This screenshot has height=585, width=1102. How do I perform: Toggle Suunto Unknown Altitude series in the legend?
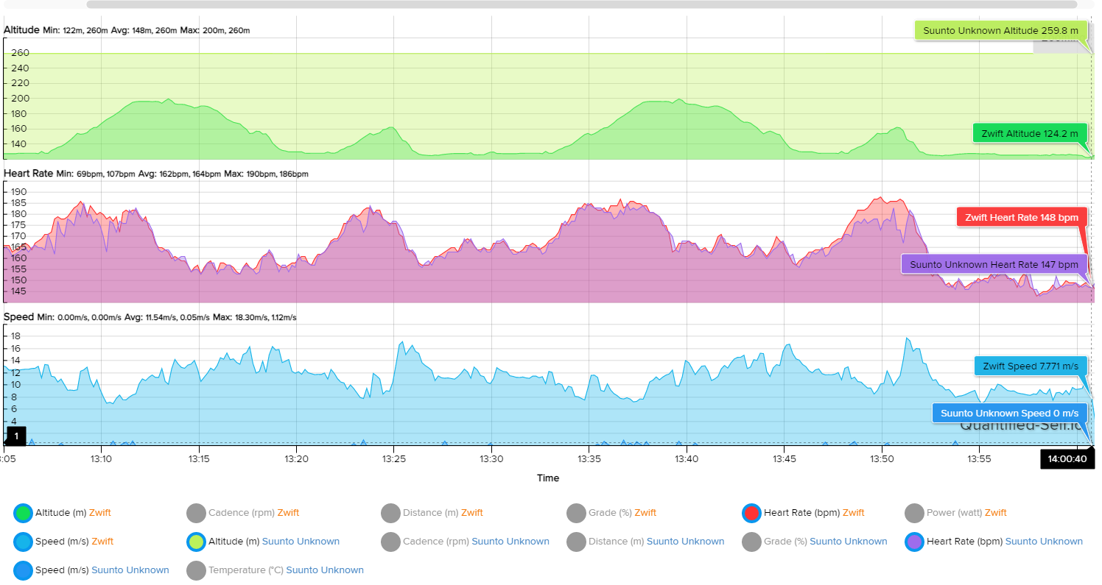263,542
